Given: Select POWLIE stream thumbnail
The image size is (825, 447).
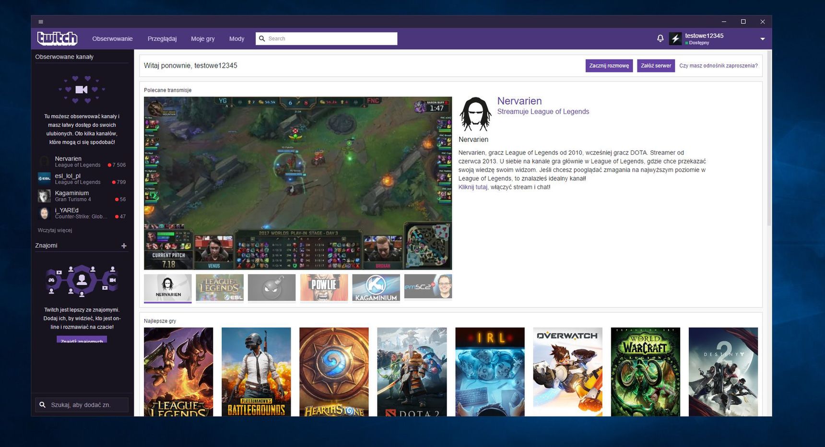Looking at the screenshot, I should tap(324, 288).
